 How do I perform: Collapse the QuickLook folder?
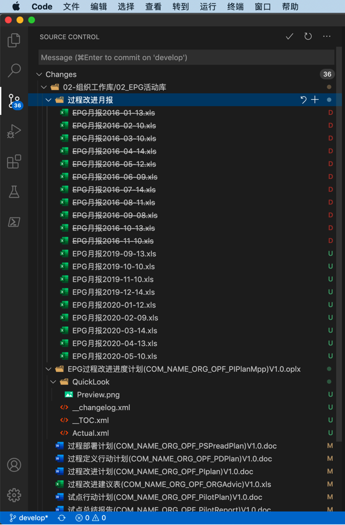[53, 382]
